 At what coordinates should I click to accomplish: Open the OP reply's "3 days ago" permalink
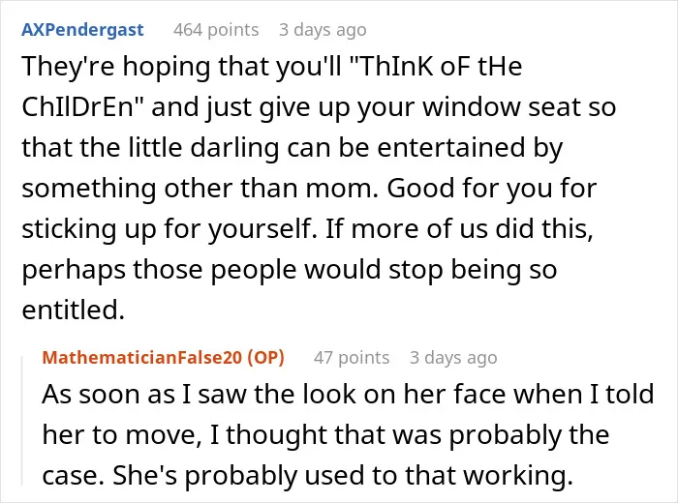coord(453,358)
